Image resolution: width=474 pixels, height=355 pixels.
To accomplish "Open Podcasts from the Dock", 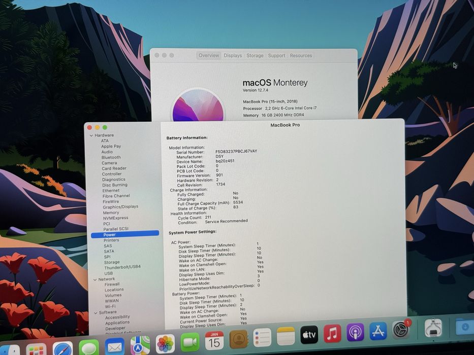I will [355, 332].
